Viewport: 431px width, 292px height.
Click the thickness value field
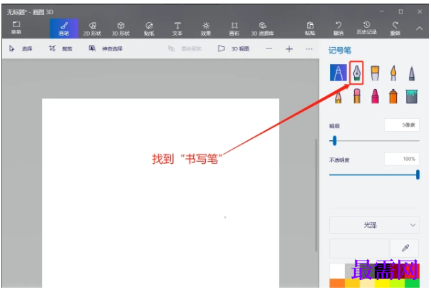click(x=402, y=125)
